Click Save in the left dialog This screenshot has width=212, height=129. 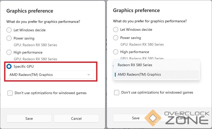(29, 118)
